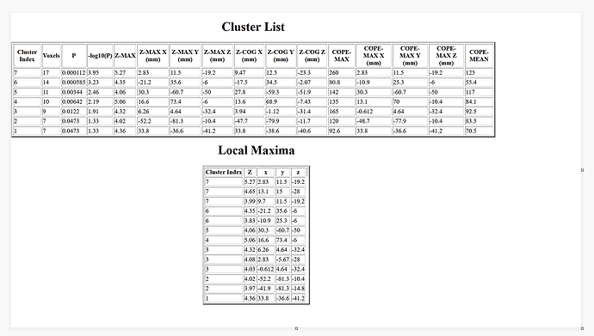Click the Local Maxima y value -5.67

point(282,260)
